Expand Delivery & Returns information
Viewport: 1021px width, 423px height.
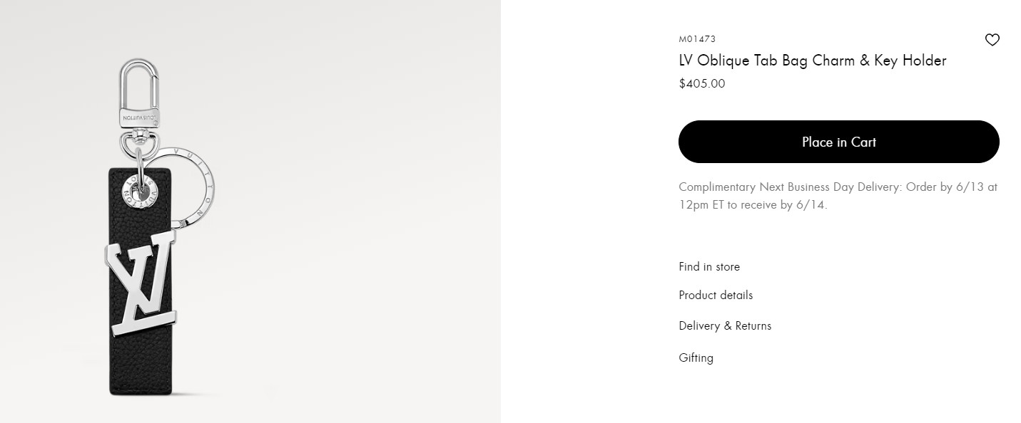[x=724, y=326]
